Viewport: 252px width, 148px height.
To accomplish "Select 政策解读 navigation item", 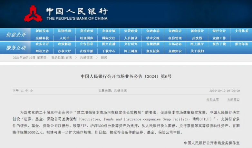I will coord(64,44).
